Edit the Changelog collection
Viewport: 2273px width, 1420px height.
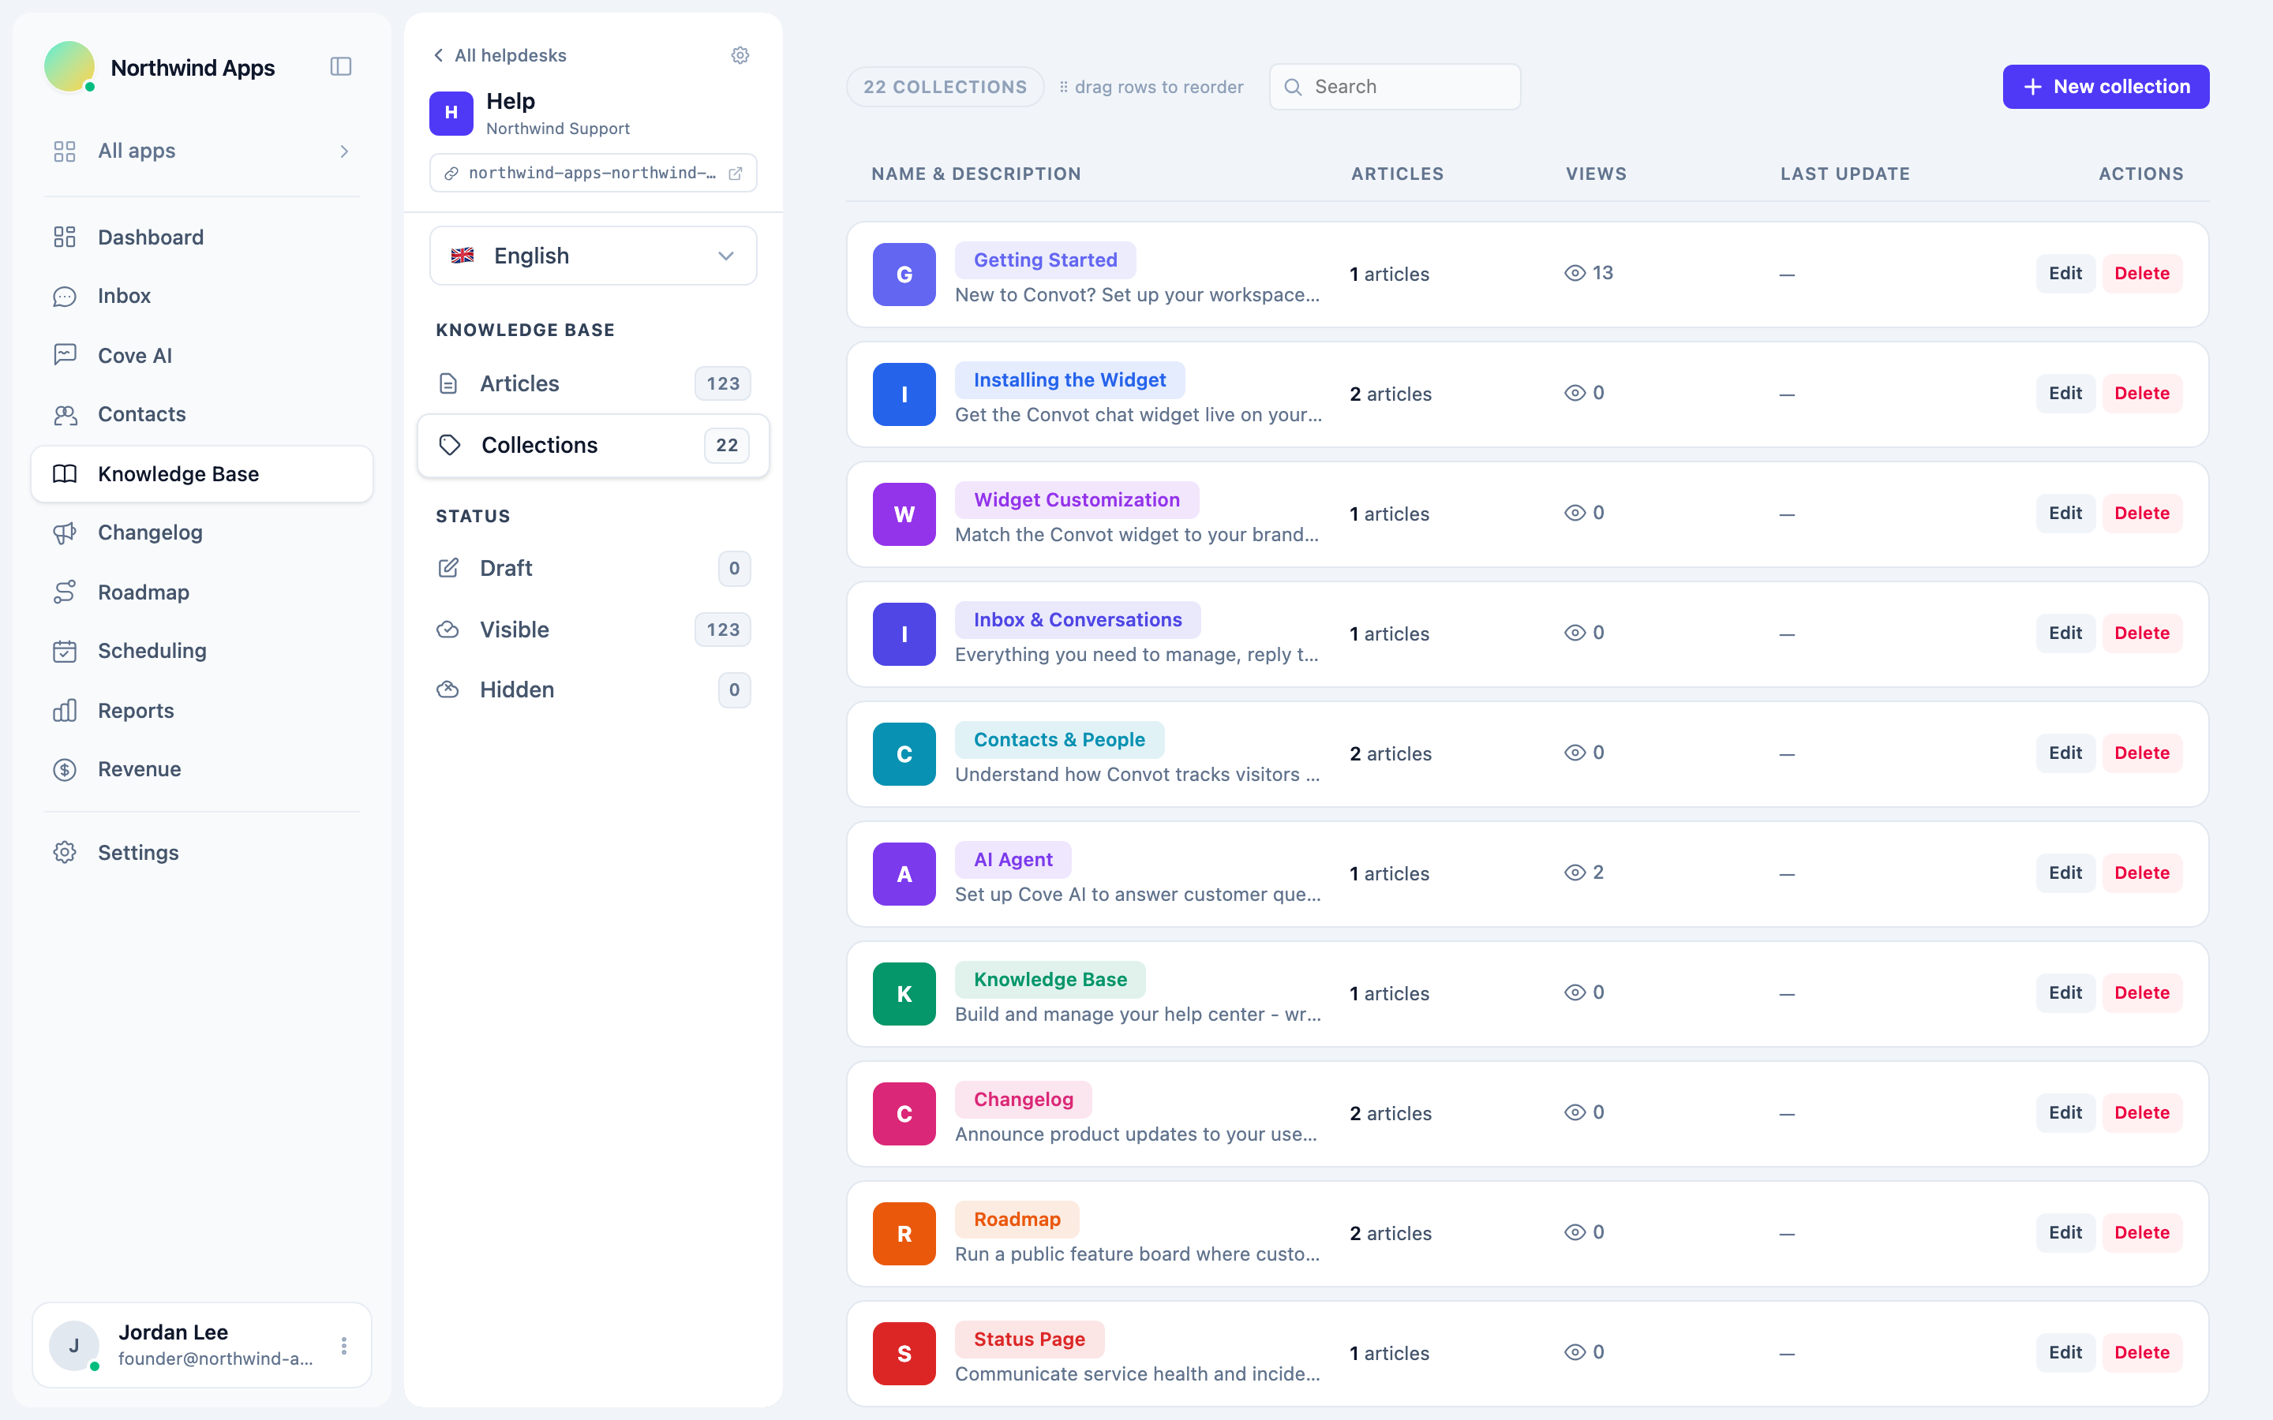tap(2065, 1113)
